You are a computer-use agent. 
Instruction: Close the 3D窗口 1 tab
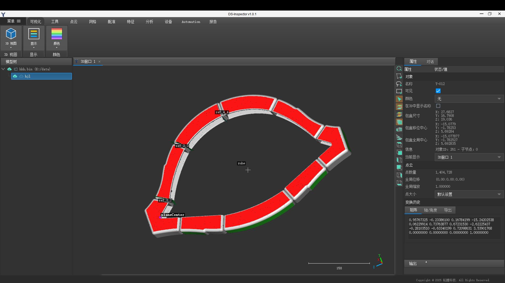coord(99,62)
